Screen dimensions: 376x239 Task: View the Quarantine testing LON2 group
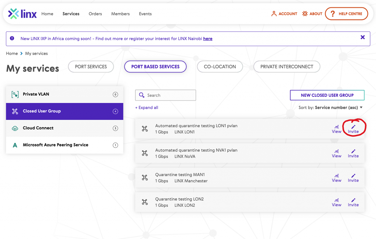[x=336, y=202]
